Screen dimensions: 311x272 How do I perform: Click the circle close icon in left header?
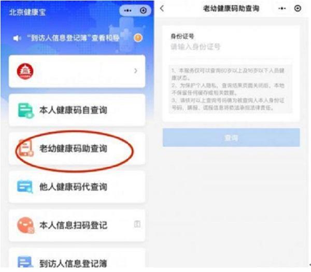[143, 10]
